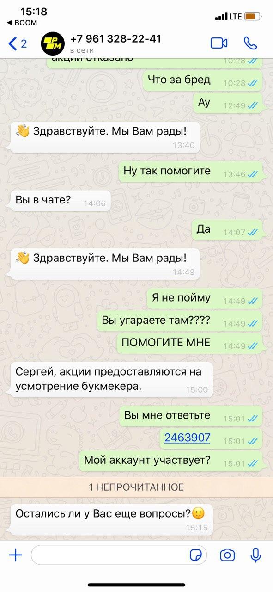Start a voice call with the phone icon

250,43
